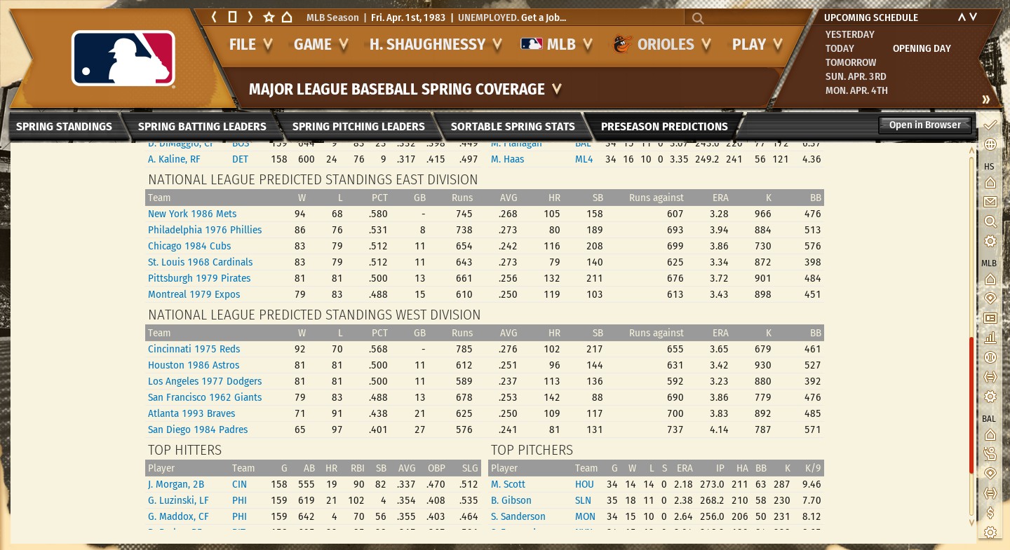Open the mail envelope icon in right sidebar
Viewport: 1010px width, 550px height.
tap(990, 202)
